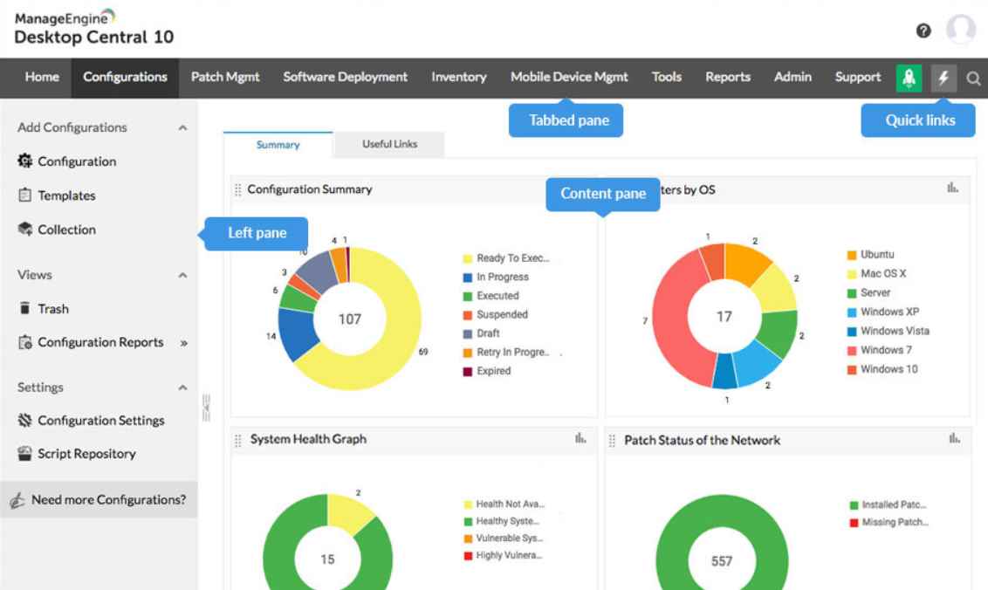The image size is (988, 590).
Task: Click the Need more Configurations icon
Action: tap(17, 500)
